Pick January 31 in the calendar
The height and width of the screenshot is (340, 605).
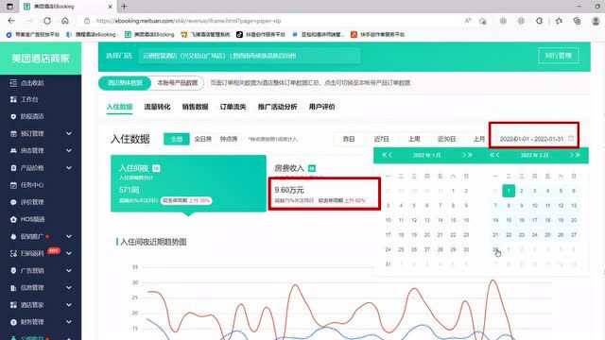tap(389, 264)
